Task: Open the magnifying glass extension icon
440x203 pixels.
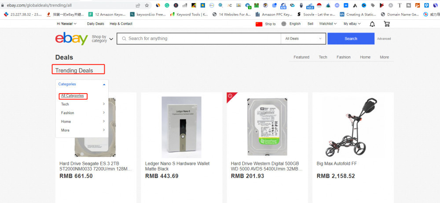Action: click(220, 5)
